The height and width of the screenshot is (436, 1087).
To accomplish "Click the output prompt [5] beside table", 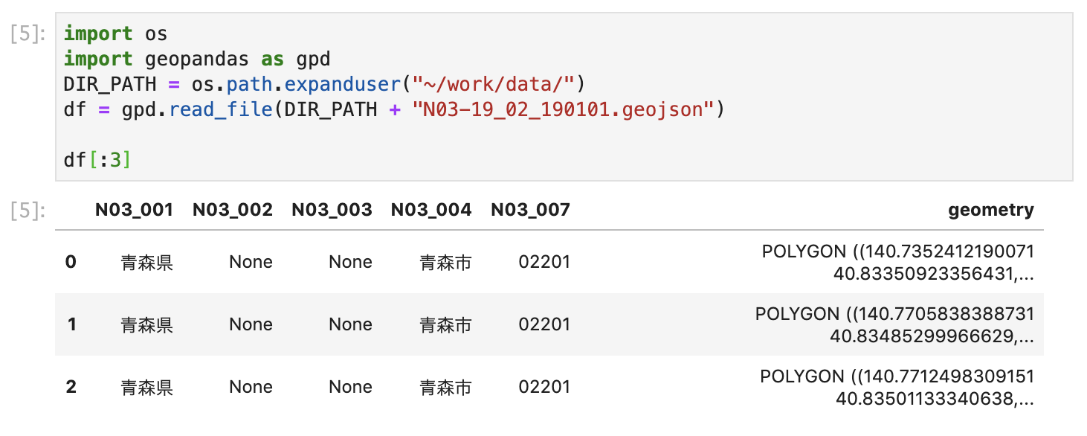I will coord(28,211).
